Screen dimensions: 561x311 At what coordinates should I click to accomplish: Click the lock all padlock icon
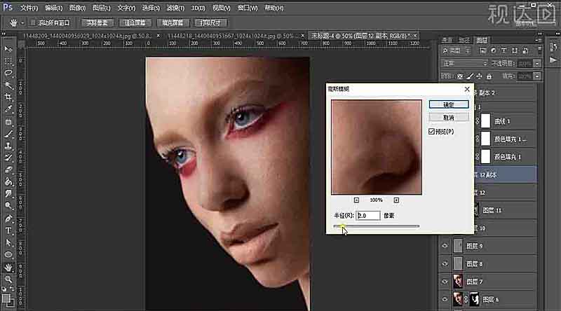[489, 76]
